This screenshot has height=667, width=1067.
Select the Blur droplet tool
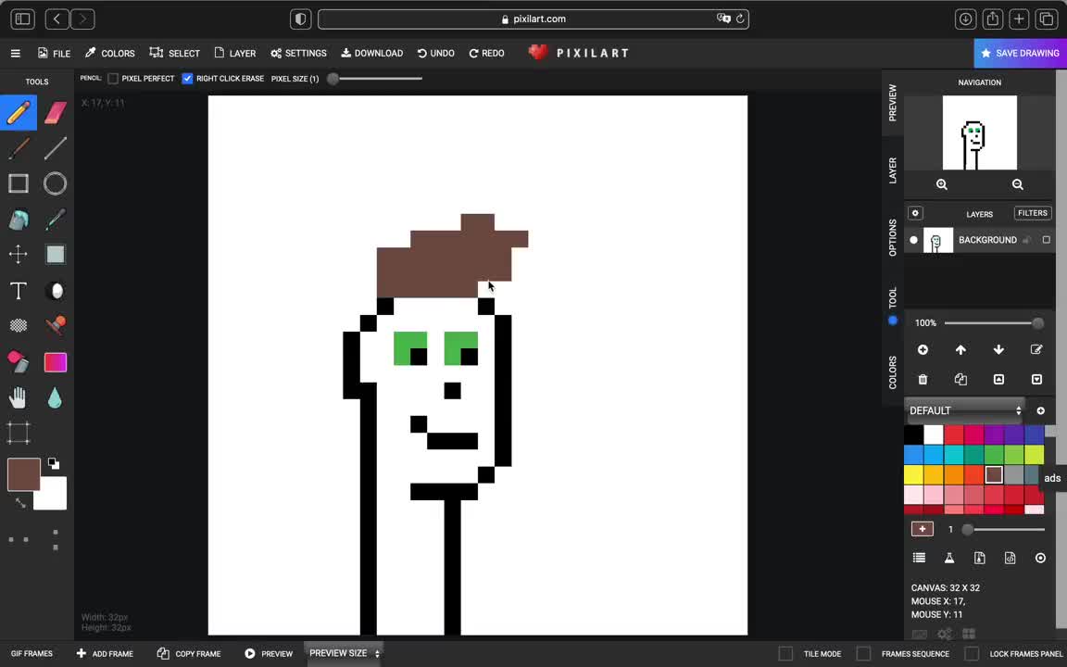[x=56, y=397]
